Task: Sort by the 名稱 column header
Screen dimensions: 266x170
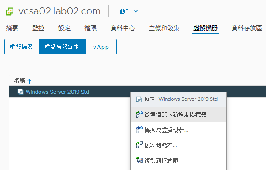Action: pyautogui.click(x=20, y=81)
